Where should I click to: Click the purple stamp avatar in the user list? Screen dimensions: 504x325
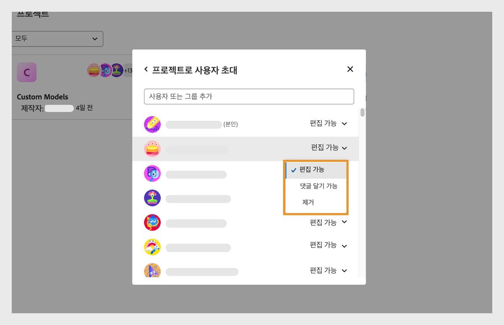tap(152, 198)
